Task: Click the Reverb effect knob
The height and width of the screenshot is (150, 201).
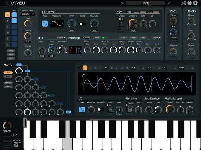Action: (x=191, y=51)
